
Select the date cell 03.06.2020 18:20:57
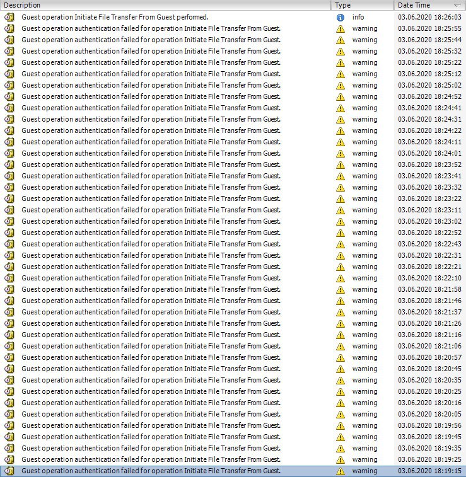click(x=430, y=357)
